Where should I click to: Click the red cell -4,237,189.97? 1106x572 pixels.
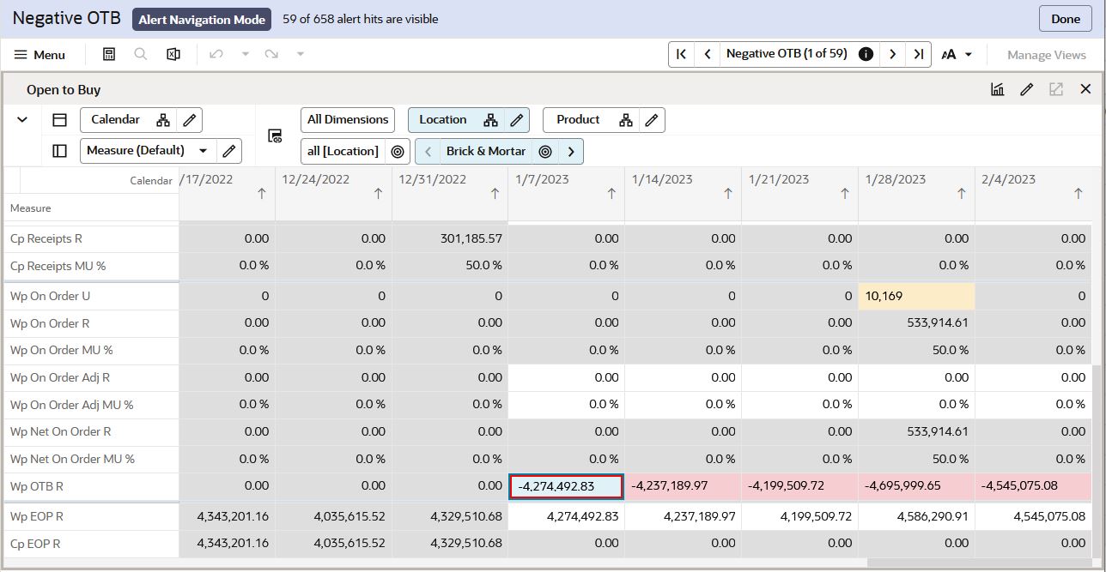[x=683, y=486]
